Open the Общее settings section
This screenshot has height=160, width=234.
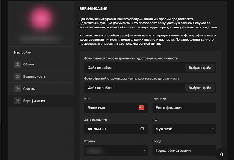pos(41,65)
